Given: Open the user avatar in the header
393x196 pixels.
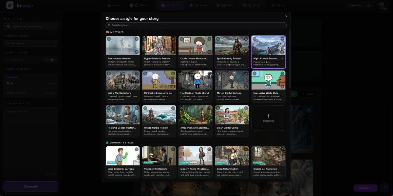Looking at the screenshot, I should pyautogui.click(x=382, y=5).
